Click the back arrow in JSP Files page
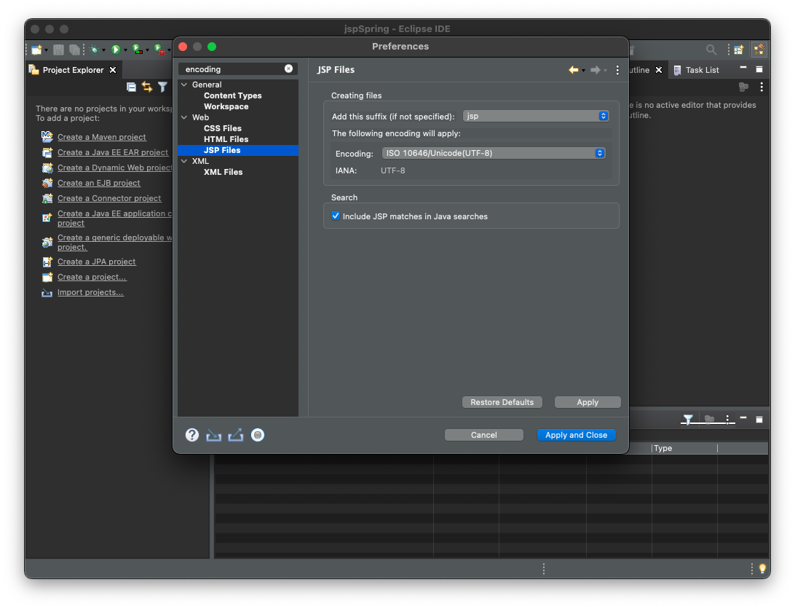The image size is (795, 609). (x=574, y=70)
